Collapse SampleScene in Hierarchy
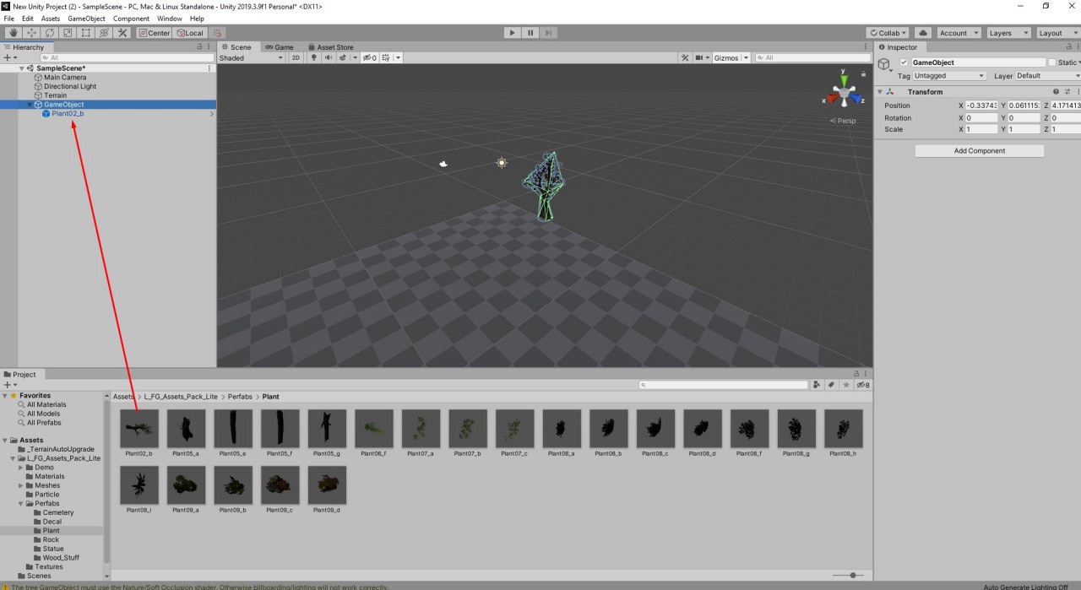The height and width of the screenshot is (590, 1081). [x=22, y=68]
